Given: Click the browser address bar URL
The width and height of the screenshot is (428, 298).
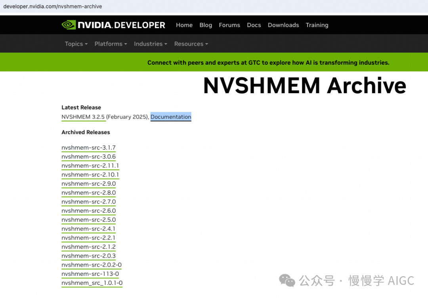Looking at the screenshot, I should [x=53, y=6].
